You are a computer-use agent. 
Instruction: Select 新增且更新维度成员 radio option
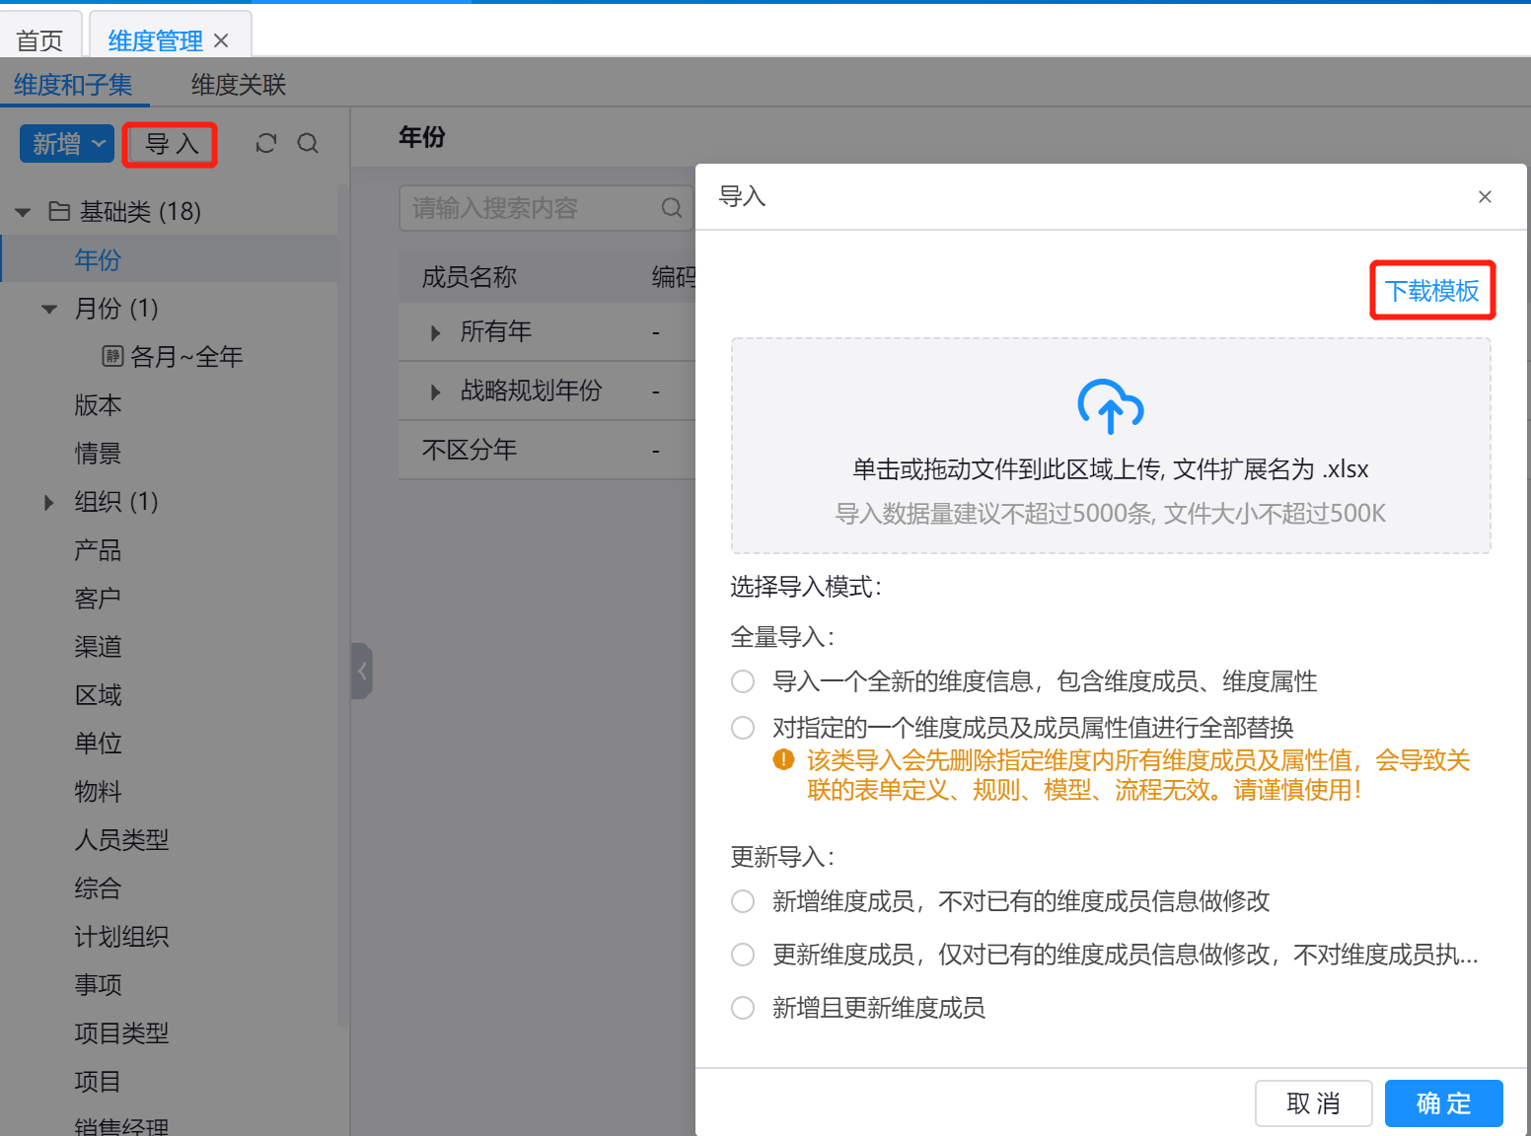[x=743, y=1008]
